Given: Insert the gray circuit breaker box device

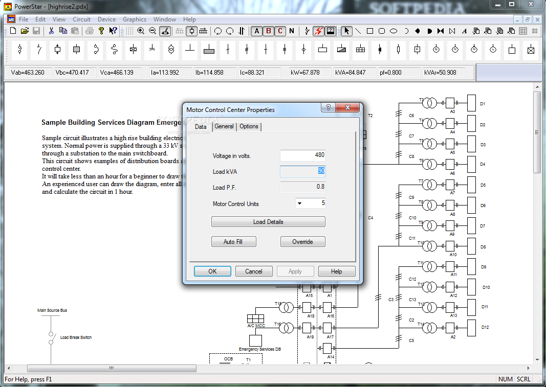Looking at the screenshot, I should coord(77,50).
